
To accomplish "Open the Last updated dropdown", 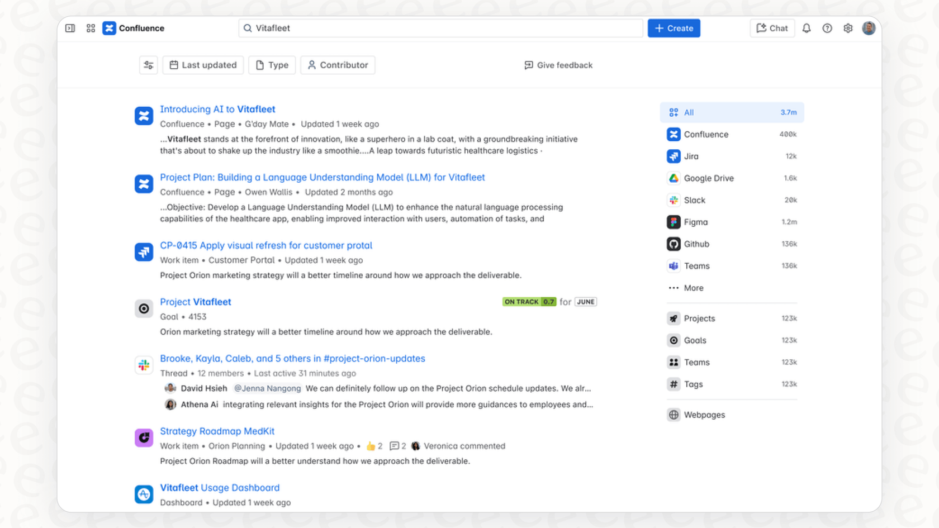I will click(203, 65).
